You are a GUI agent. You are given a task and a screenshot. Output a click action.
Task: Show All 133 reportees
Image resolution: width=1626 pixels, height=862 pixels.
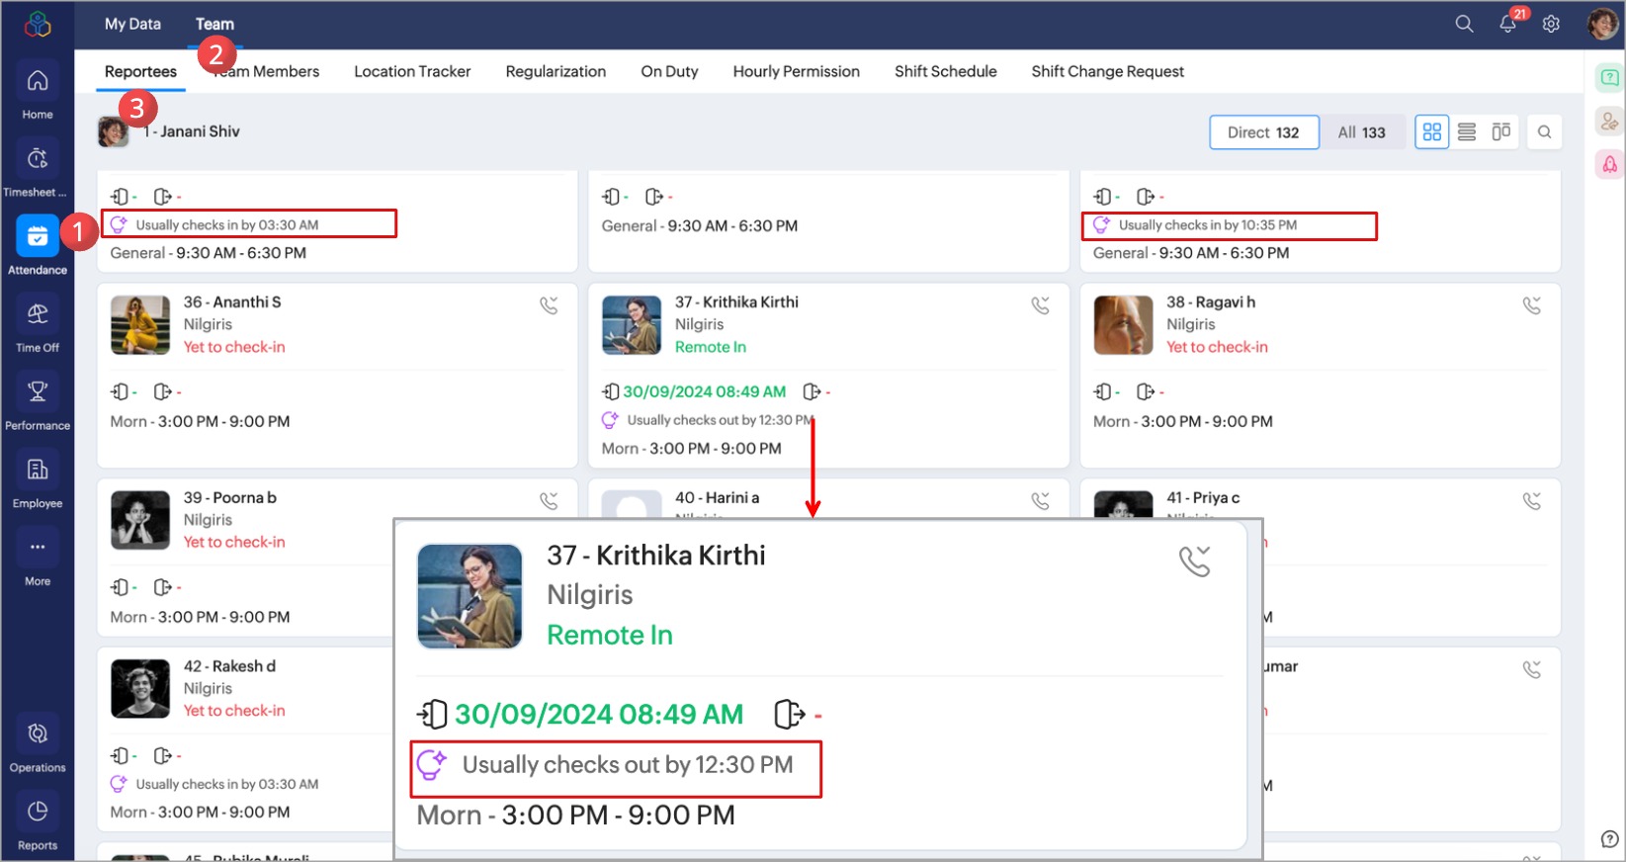coord(1361,132)
